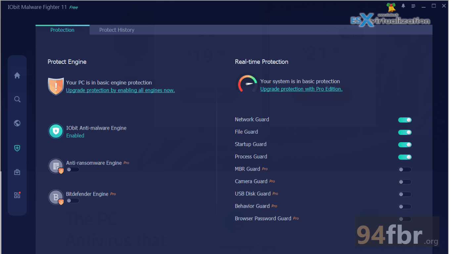Turn off the Startup Guard switch
452x254 pixels.
[405, 145]
